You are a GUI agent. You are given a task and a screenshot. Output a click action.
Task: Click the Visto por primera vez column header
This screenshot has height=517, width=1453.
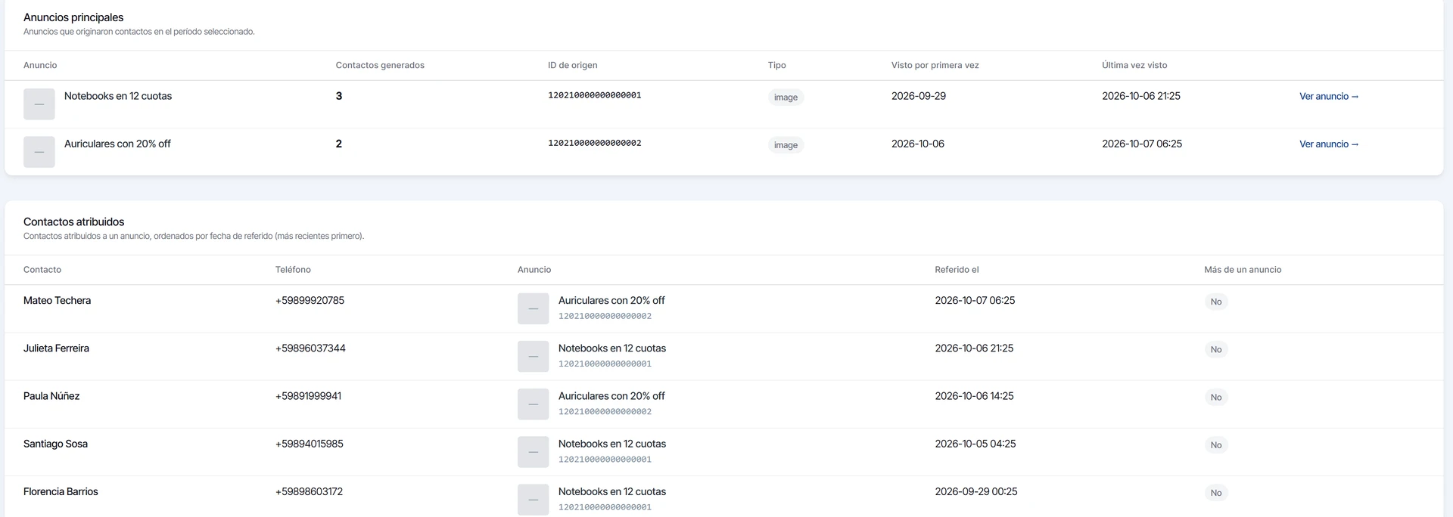(935, 65)
